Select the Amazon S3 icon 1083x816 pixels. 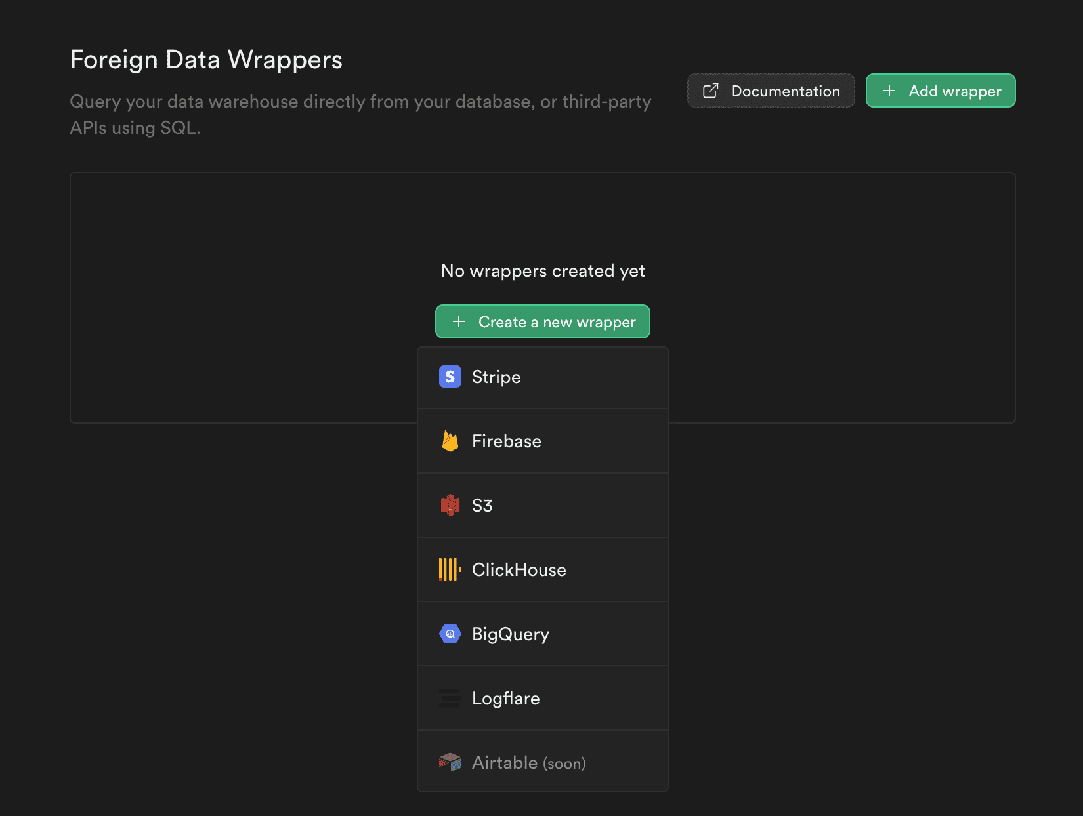point(450,505)
